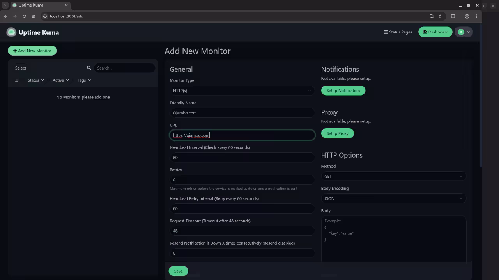Click the Body text area

(x=393, y=239)
